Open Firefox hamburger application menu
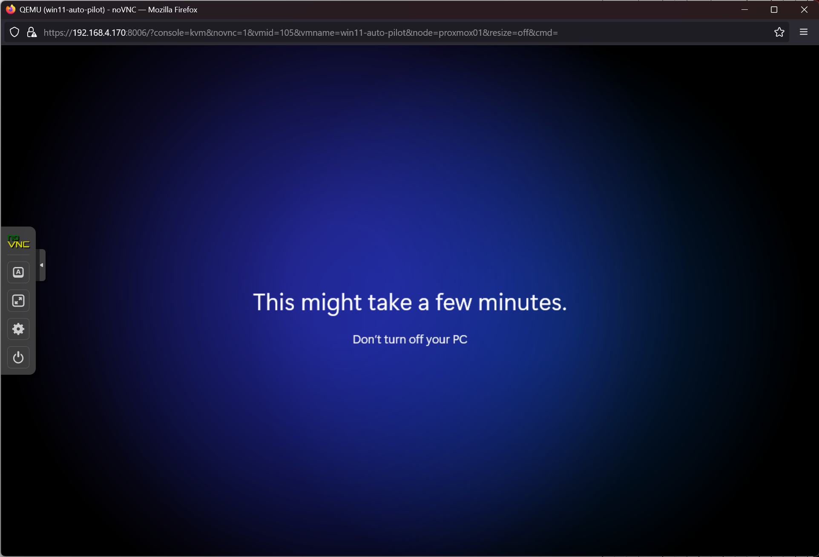Image resolution: width=819 pixels, height=557 pixels. click(803, 32)
